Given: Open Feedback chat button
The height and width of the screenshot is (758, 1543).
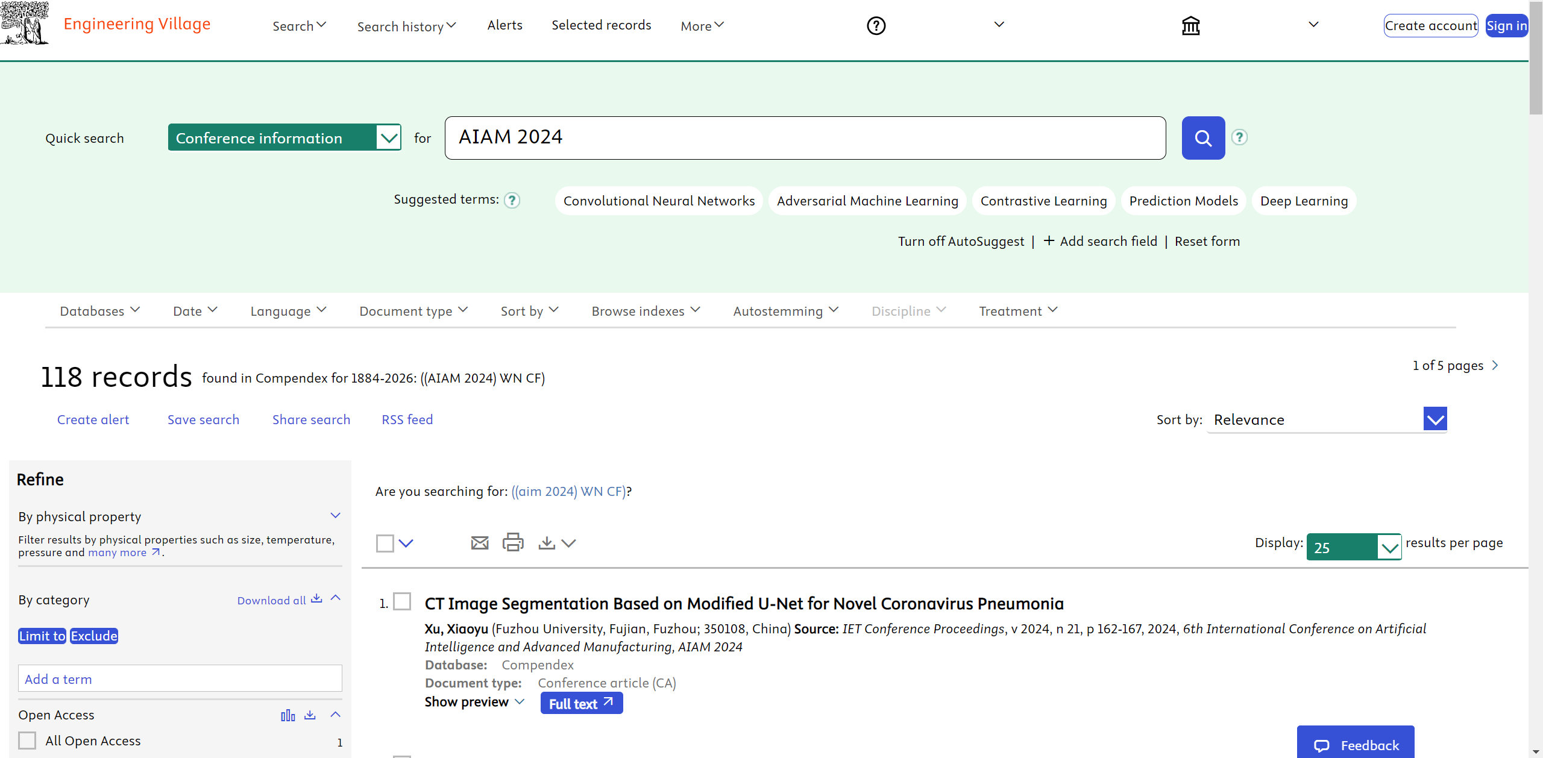Looking at the screenshot, I should [1356, 742].
